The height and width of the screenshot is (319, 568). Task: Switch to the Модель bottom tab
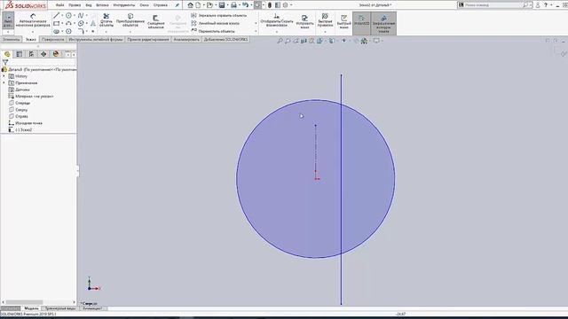pyautogui.click(x=31, y=308)
